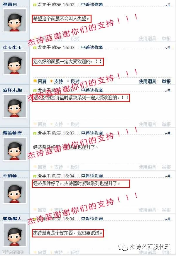Click 只看该作者 on the 16:02 post
This screenshot has height=256, width=176.
tap(92, 5)
